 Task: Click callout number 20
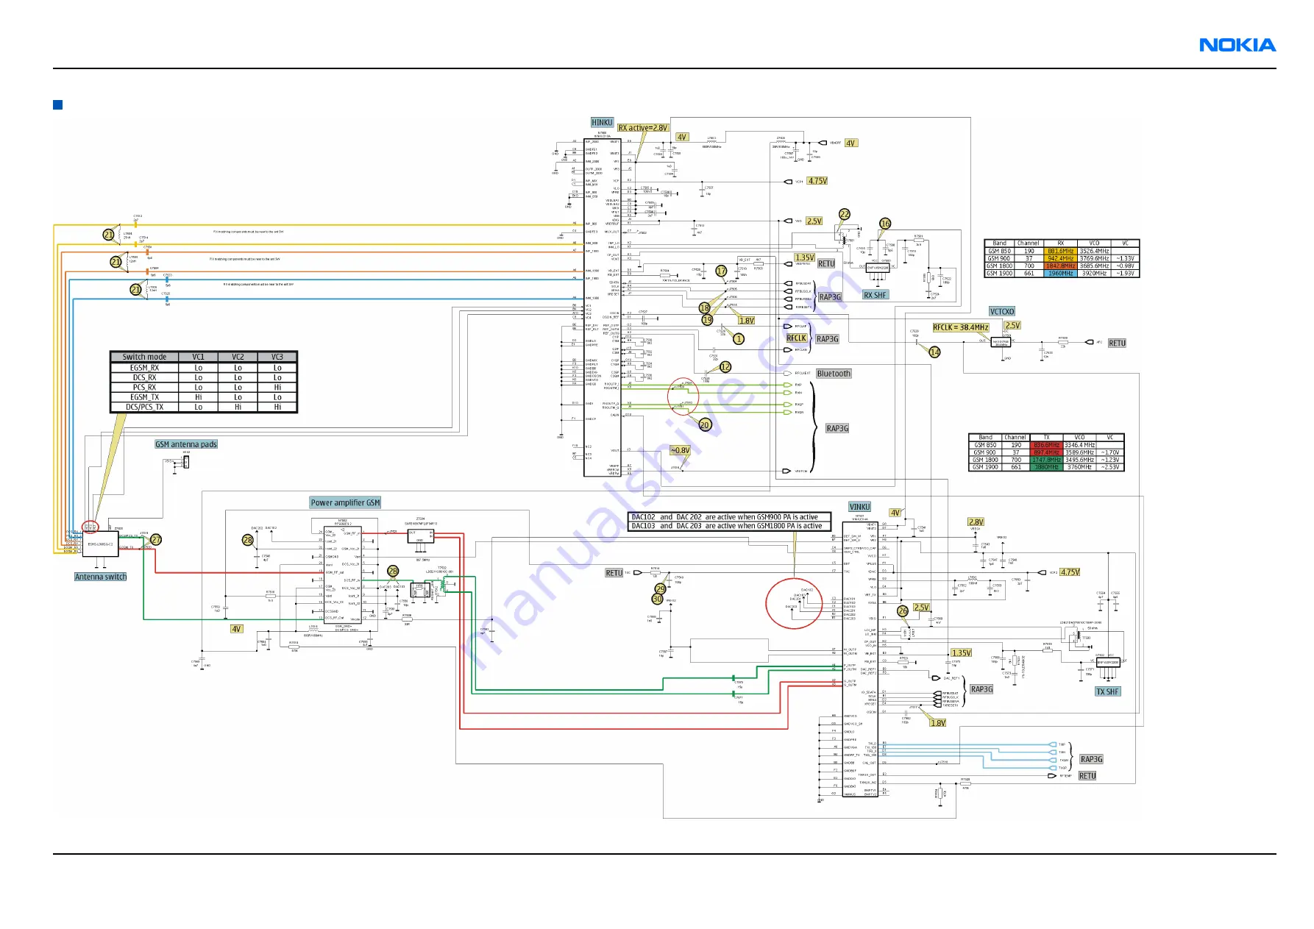pos(705,424)
